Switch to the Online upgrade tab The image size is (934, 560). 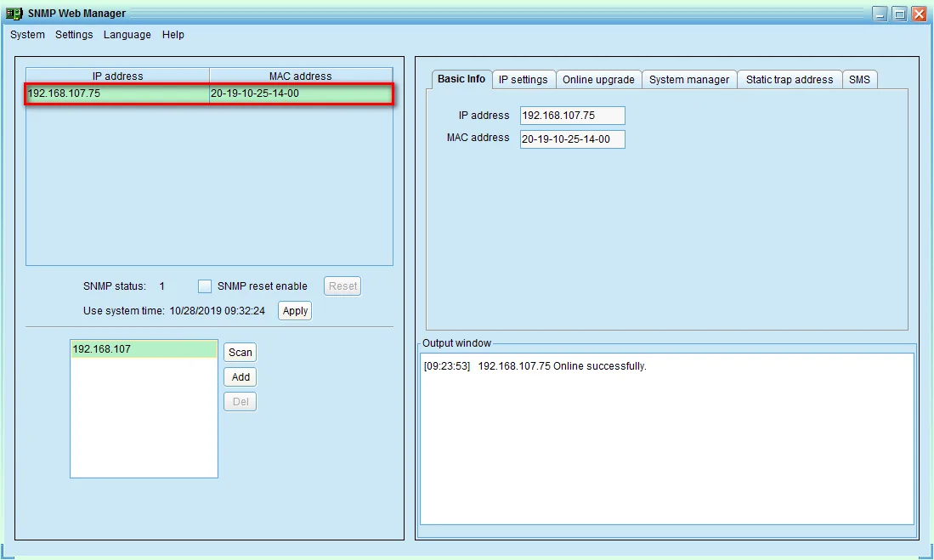click(x=598, y=79)
